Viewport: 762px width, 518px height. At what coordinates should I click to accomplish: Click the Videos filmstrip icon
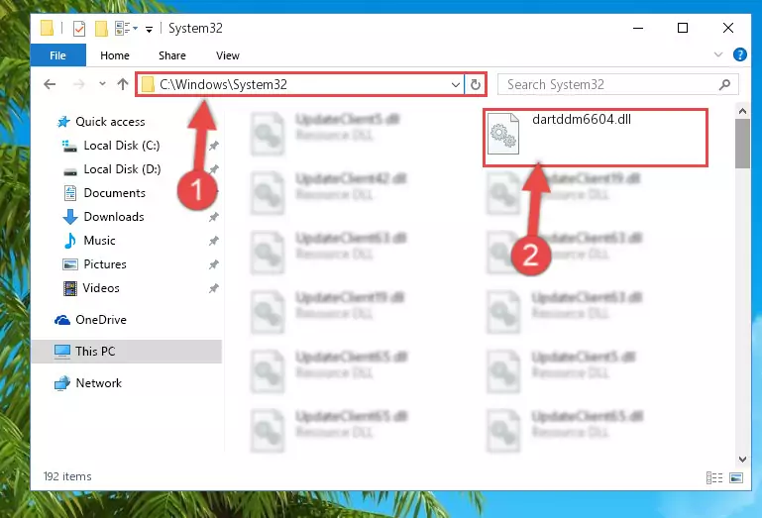pos(70,288)
